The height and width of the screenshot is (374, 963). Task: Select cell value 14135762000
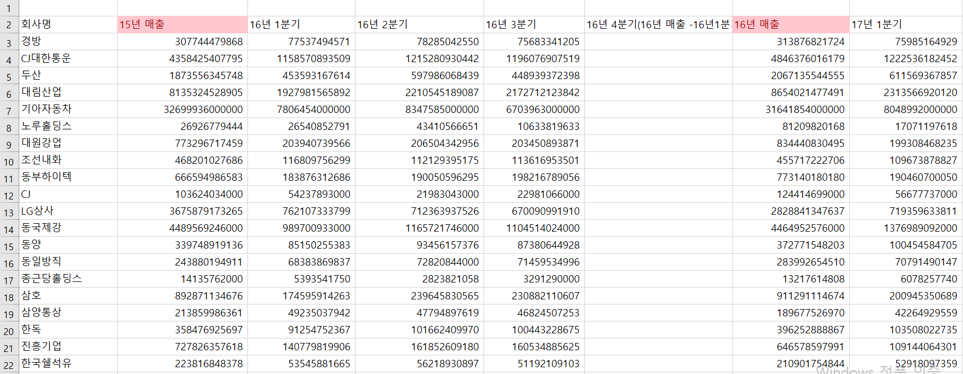(x=182, y=279)
